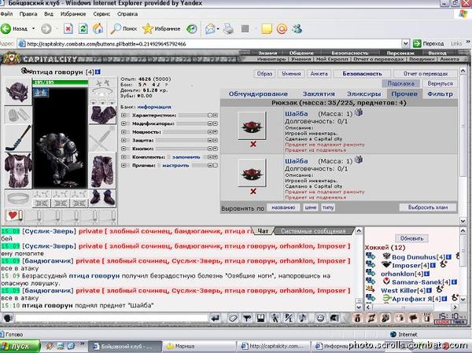The width and height of the screenshot is (472, 353).
Task: Expand the Модификаторы section
Action: point(124,123)
